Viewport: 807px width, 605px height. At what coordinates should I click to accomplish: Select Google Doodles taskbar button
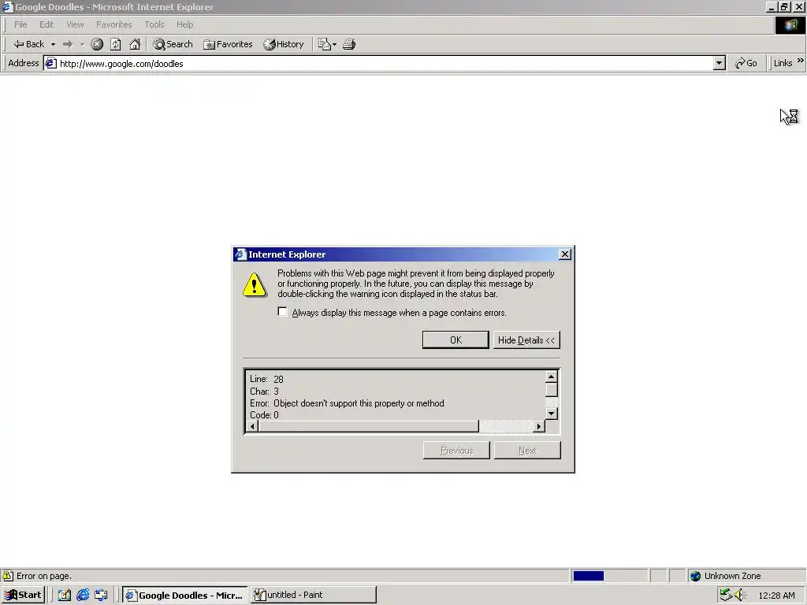click(x=185, y=595)
